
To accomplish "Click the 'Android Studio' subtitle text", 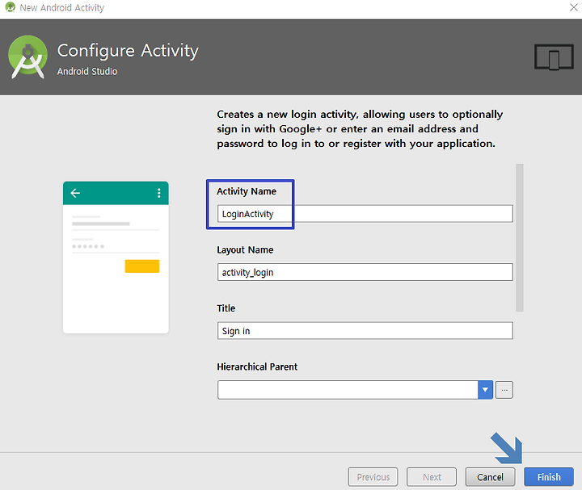I will click(87, 71).
